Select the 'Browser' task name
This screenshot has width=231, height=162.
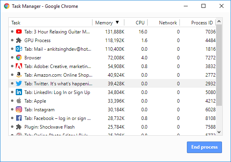click(33, 58)
